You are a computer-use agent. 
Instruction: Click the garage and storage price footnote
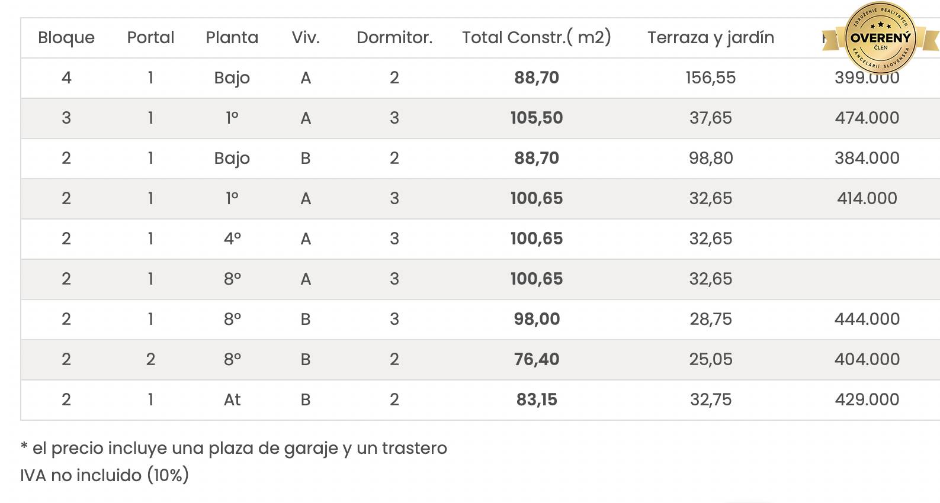click(234, 448)
